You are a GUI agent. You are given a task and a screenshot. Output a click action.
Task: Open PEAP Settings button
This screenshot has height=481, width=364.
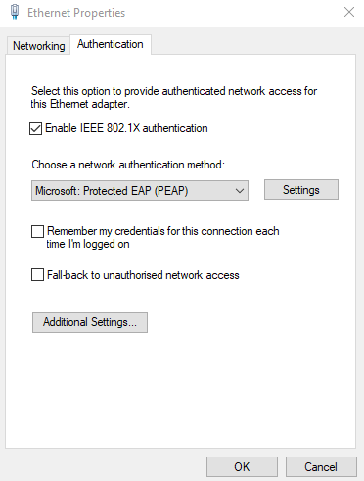[x=301, y=189]
